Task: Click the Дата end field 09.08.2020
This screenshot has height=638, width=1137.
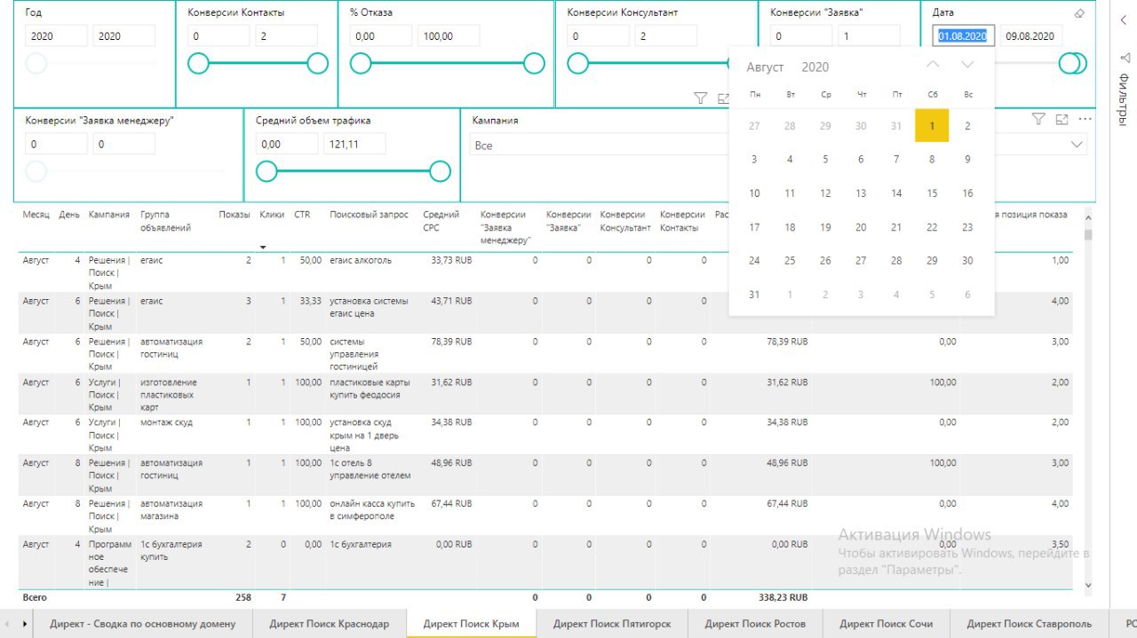Action: pyautogui.click(x=1030, y=35)
